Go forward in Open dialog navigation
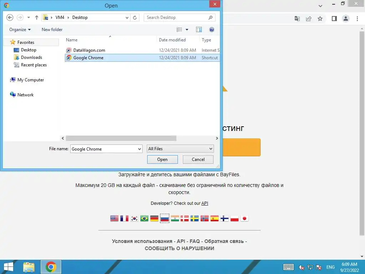The image size is (365, 274). (20, 17)
